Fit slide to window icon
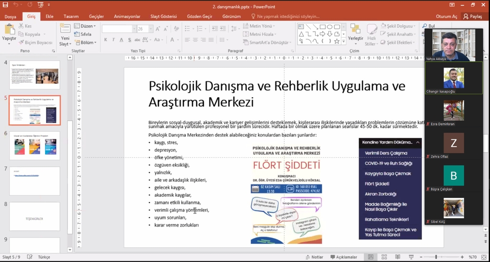The width and height of the screenshot is (490, 262). [x=484, y=257]
